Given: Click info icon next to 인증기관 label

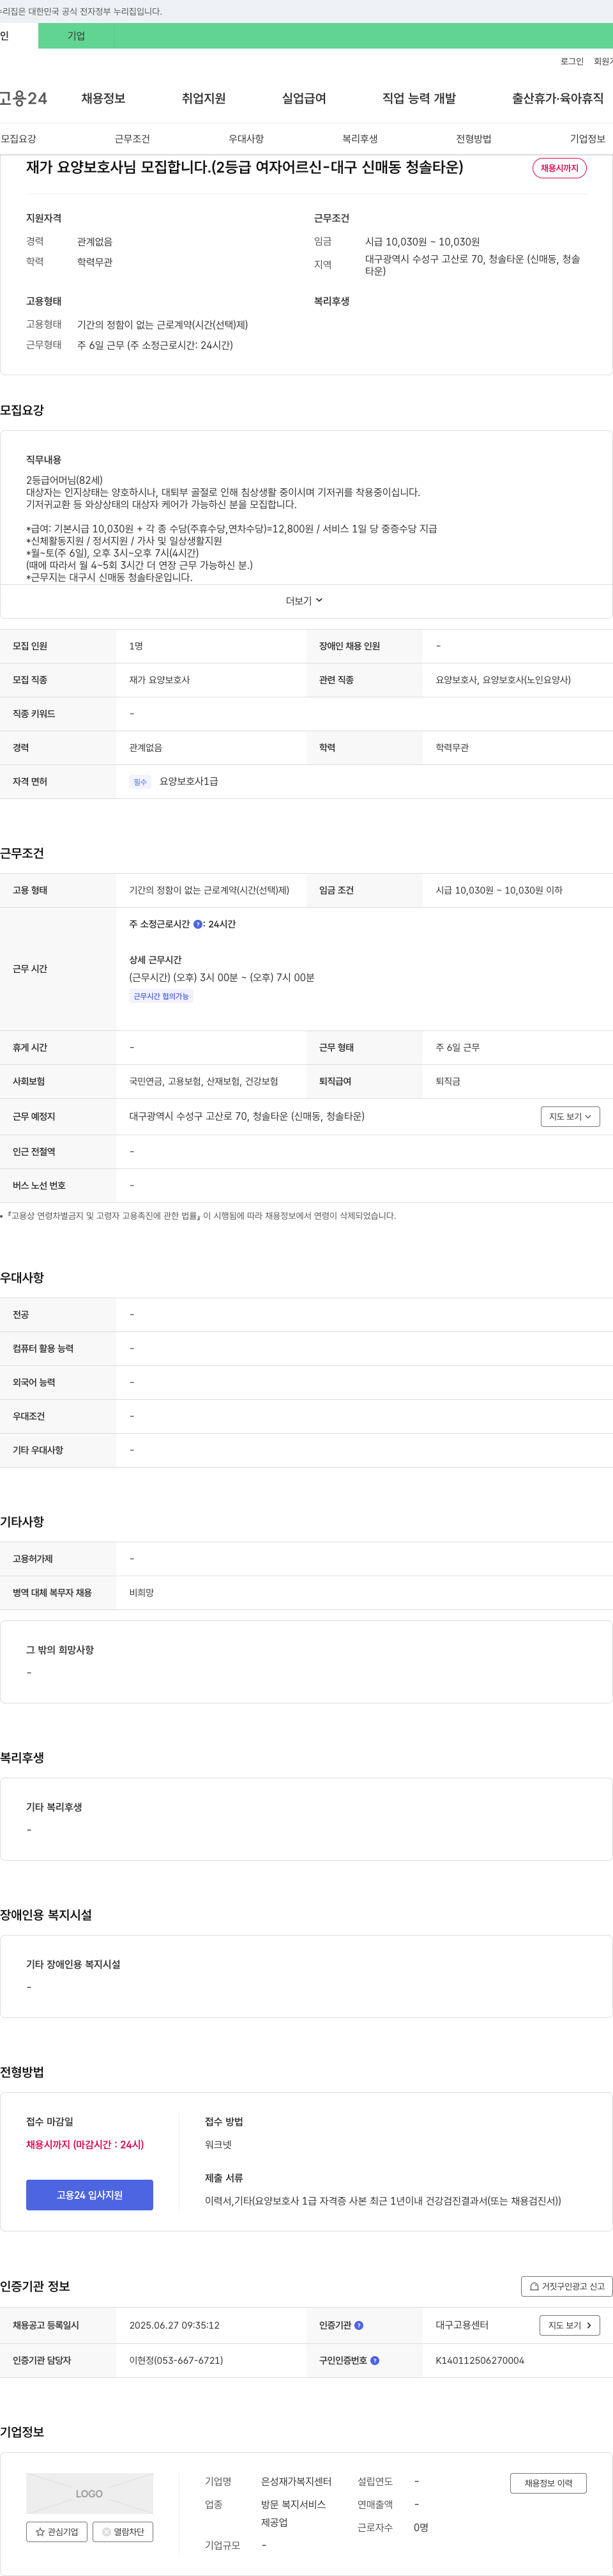Looking at the screenshot, I should pyautogui.click(x=358, y=2325).
